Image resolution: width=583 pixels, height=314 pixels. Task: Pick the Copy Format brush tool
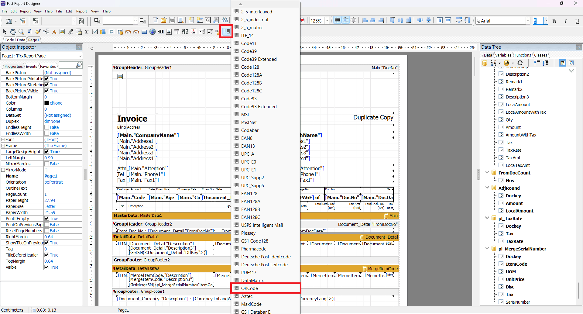point(38,32)
